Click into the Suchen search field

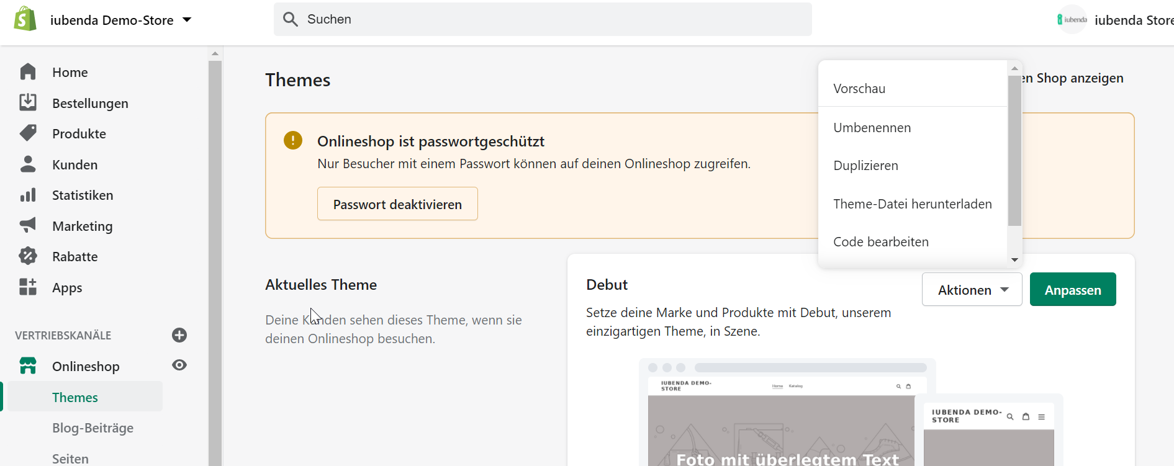543,19
